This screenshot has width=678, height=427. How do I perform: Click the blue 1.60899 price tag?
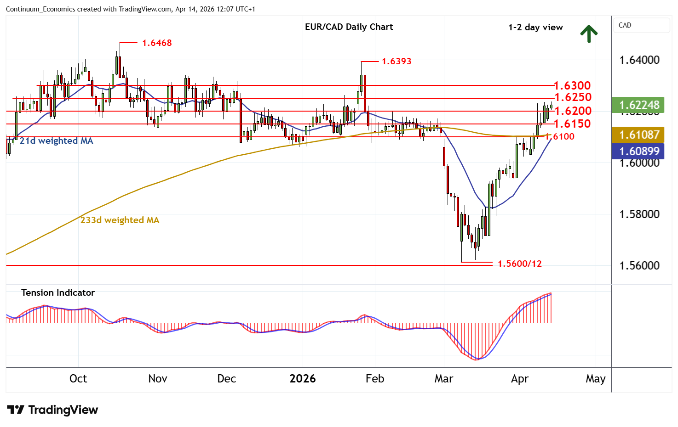point(638,151)
